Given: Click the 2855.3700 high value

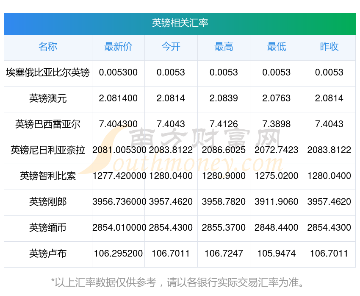Looking at the screenshot, I should (224, 228).
